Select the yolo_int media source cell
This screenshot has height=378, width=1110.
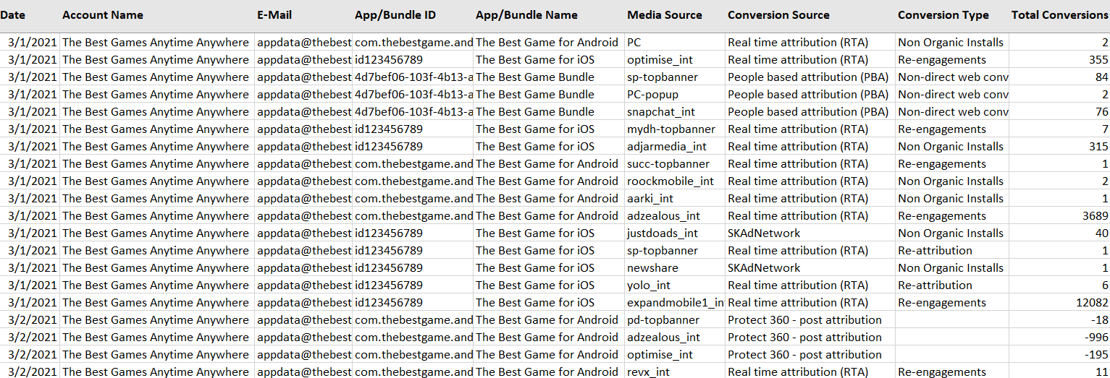click(649, 285)
